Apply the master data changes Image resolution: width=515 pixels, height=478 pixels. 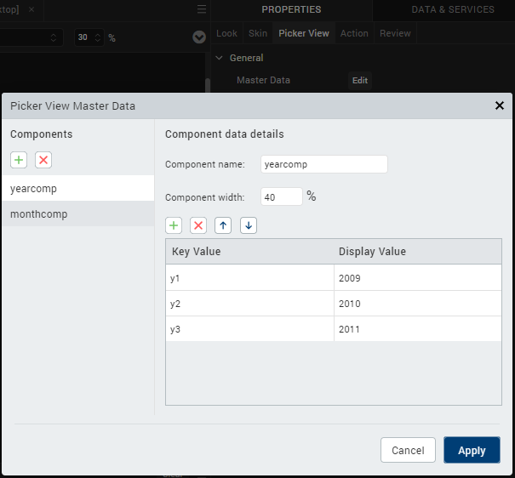pyautogui.click(x=472, y=450)
